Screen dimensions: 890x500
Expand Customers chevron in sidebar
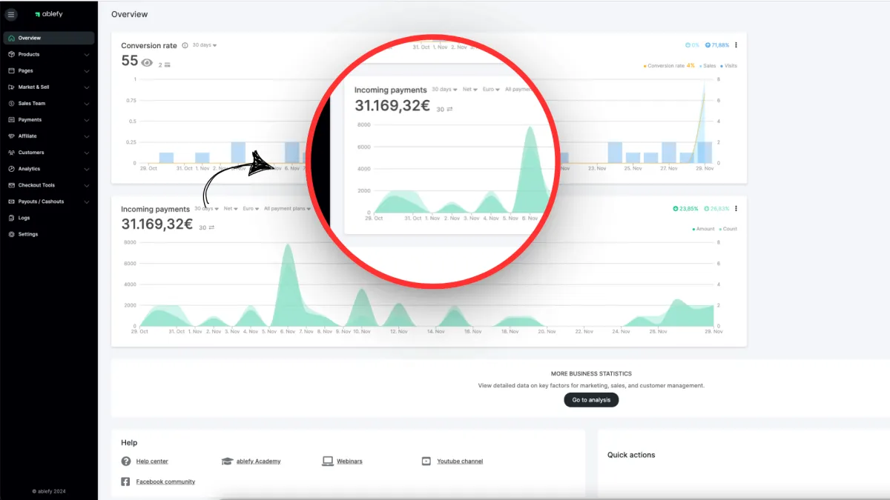pyautogui.click(x=87, y=153)
